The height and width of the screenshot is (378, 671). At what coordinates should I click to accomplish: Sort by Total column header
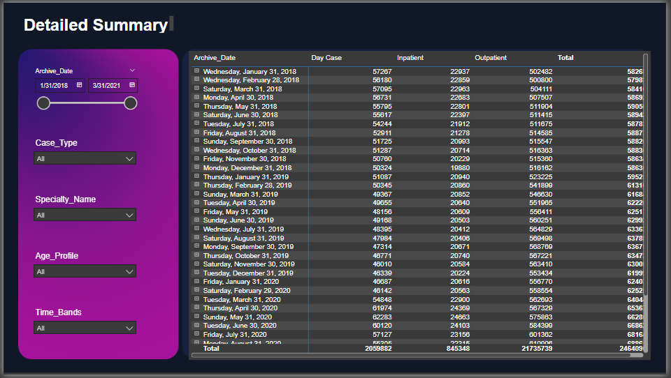coord(565,58)
